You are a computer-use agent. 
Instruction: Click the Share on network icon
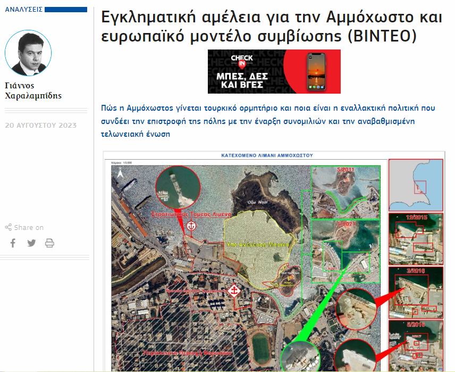pyautogui.click(x=8, y=228)
